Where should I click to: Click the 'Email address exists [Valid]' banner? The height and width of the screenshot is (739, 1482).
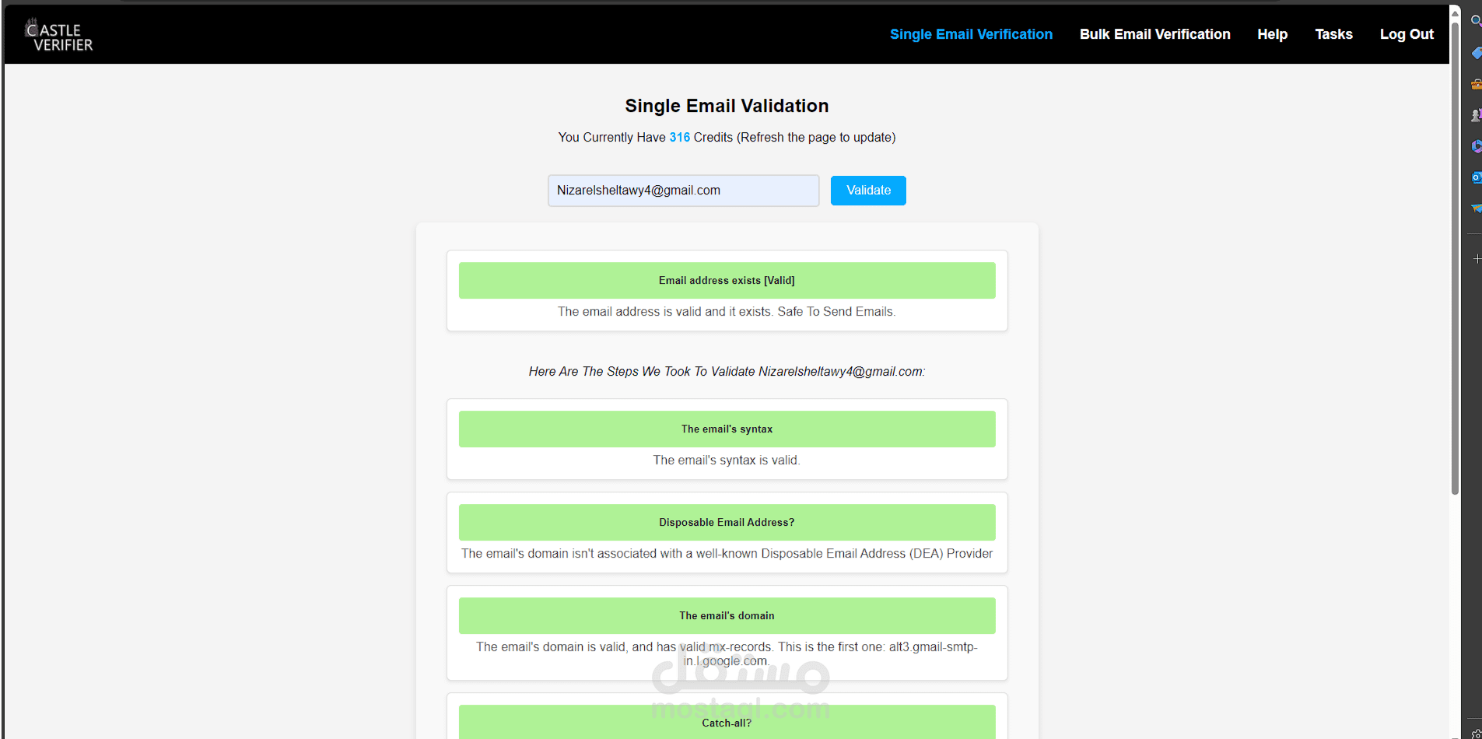tap(727, 281)
